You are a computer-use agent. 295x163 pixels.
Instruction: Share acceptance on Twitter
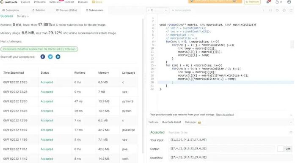50,57
